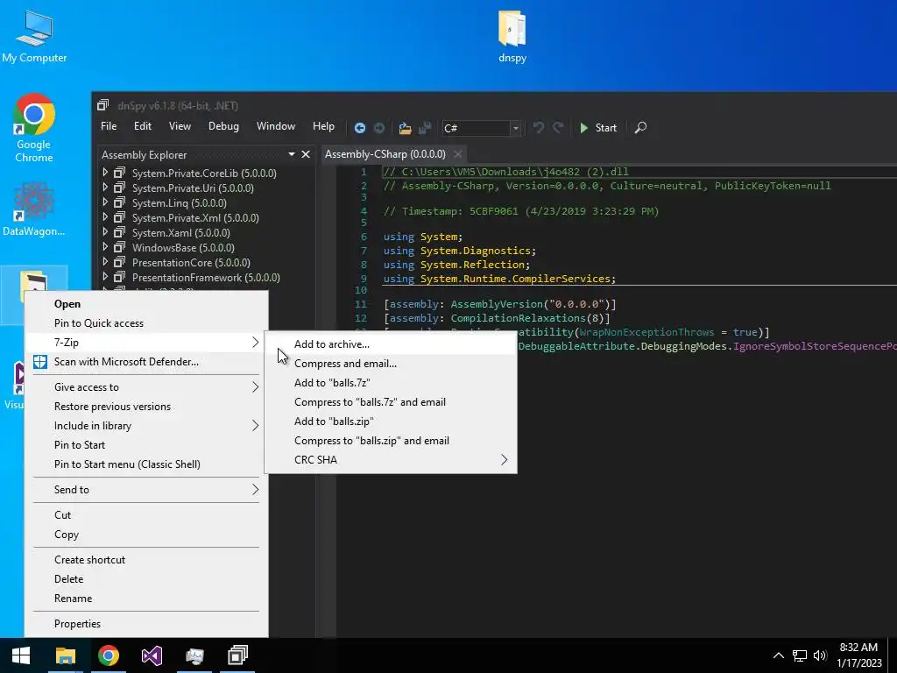Expand PresentationCore tree node
This screenshot has height=673, width=897.
(105, 261)
